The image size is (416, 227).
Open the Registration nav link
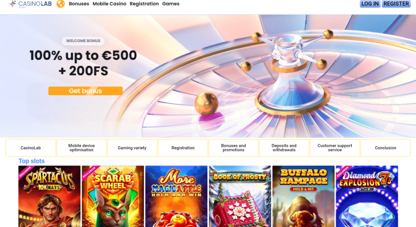(x=144, y=4)
